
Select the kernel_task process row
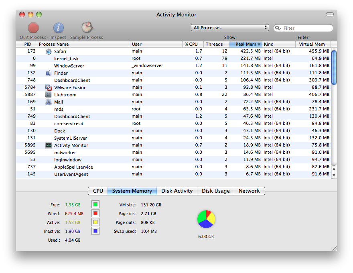coord(174,59)
